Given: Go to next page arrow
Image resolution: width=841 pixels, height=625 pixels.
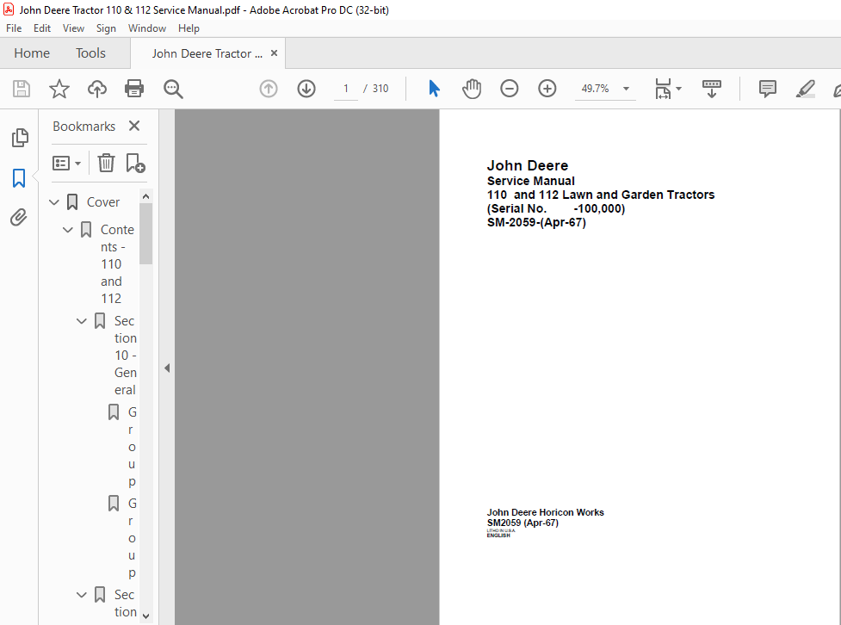Looking at the screenshot, I should (x=306, y=89).
